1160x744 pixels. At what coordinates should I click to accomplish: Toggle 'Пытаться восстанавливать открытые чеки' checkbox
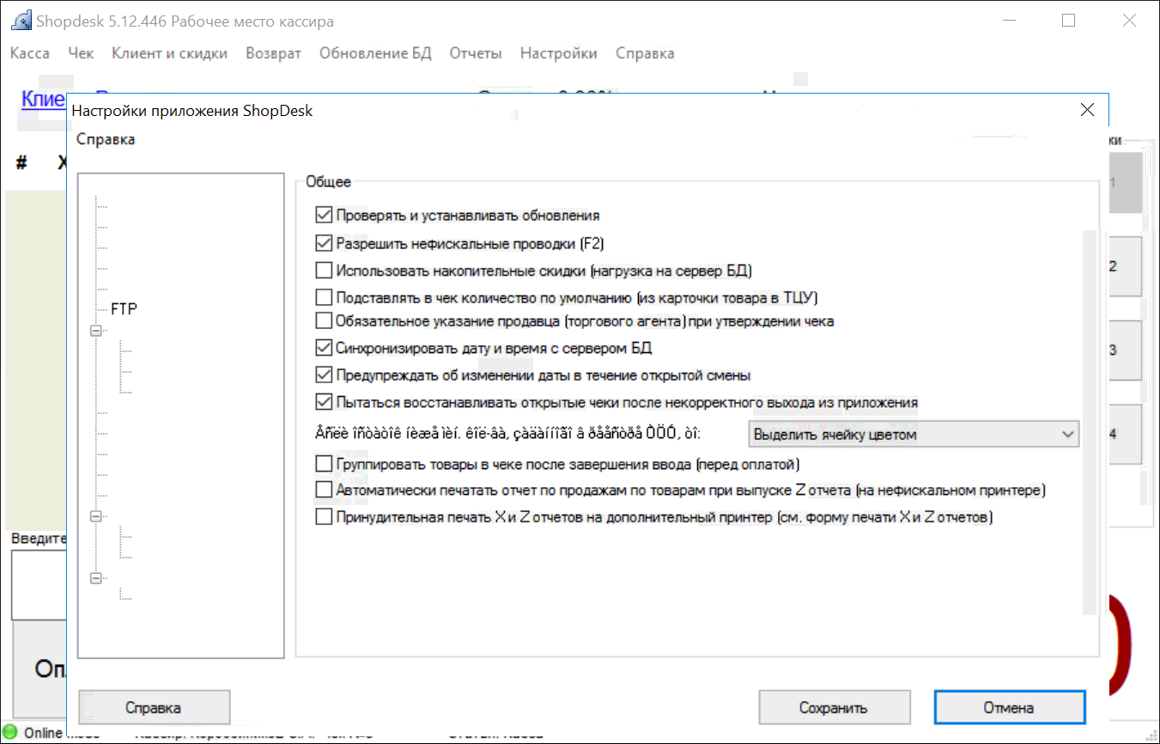(x=324, y=402)
